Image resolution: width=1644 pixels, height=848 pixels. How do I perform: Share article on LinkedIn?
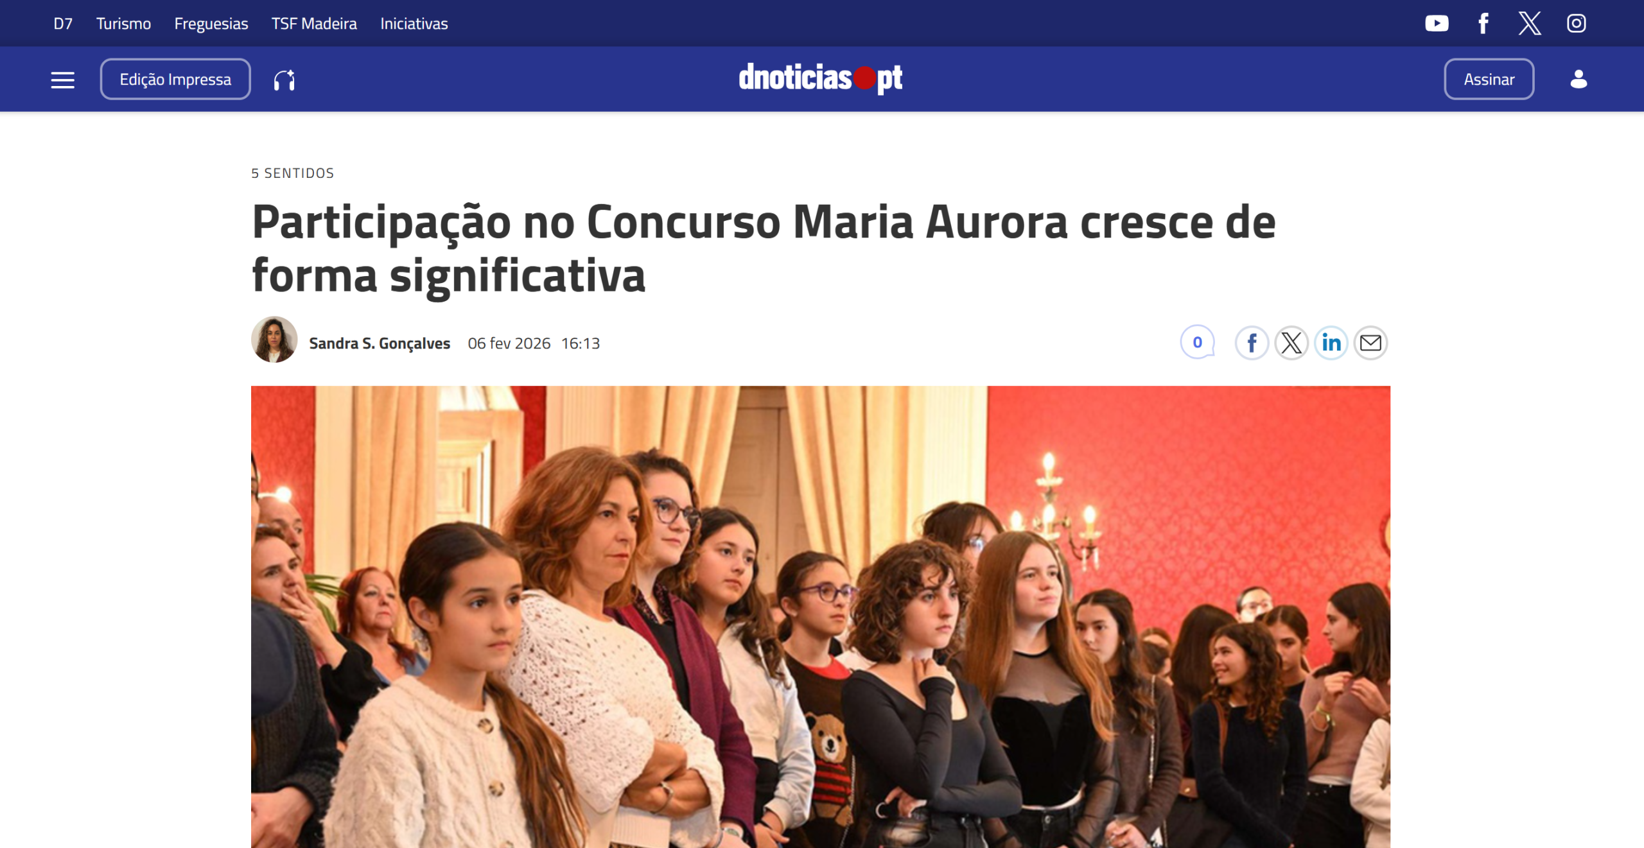tap(1331, 343)
